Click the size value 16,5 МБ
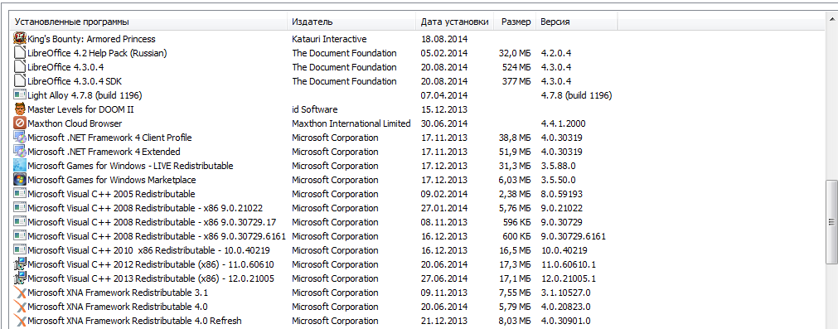 click(515, 250)
